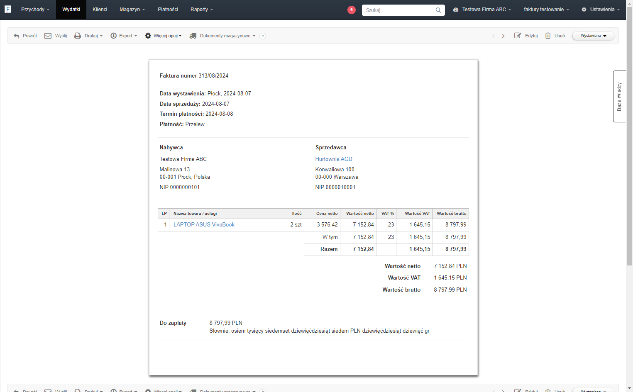Click the Ustawienia gear icon in navbar
The height and width of the screenshot is (392, 633).
coord(584,10)
